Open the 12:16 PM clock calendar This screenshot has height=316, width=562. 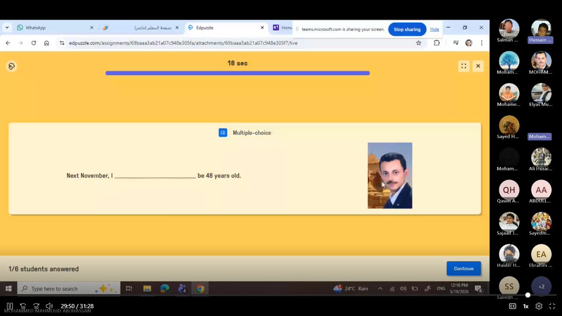pyautogui.click(x=458, y=288)
